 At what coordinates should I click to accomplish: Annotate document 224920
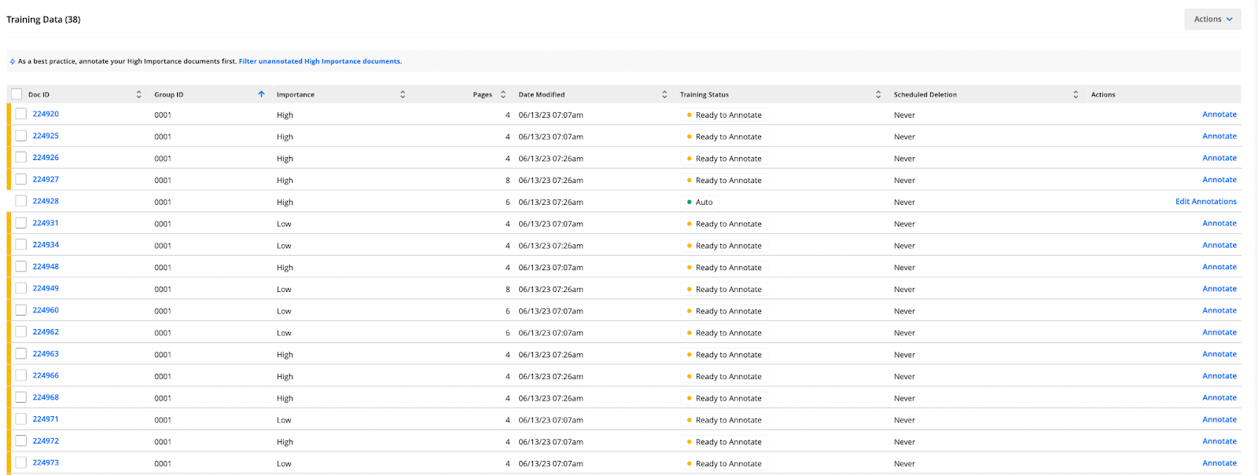(x=1219, y=115)
